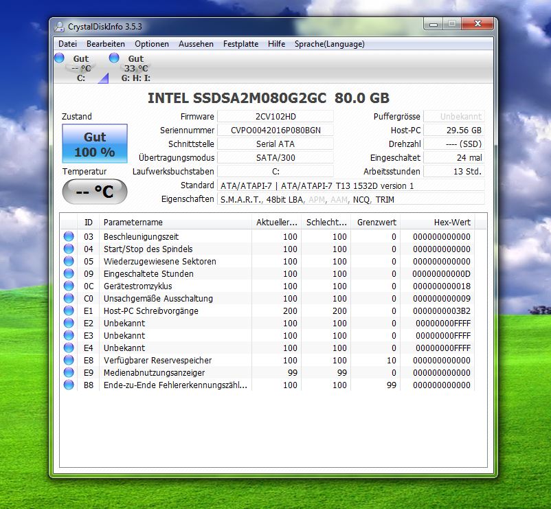This screenshot has height=509, width=551.
Task: Click status orb of row E2
Action: pyautogui.click(x=69, y=323)
